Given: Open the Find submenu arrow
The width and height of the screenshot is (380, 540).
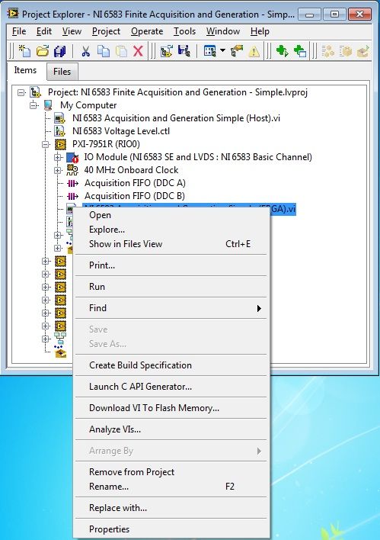Looking at the screenshot, I should pos(259,308).
